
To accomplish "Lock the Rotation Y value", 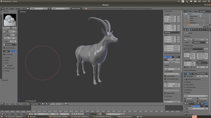I will pyautogui.click(x=179, y=28).
